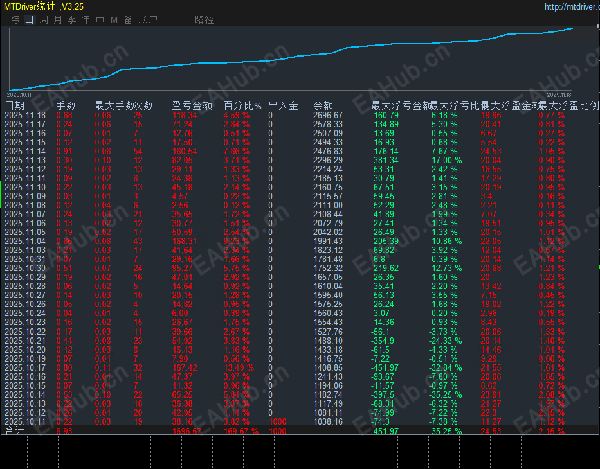Switch to the highlighted 日 daily tab
This screenshot has width=600, height=469.
coord(29,20)
